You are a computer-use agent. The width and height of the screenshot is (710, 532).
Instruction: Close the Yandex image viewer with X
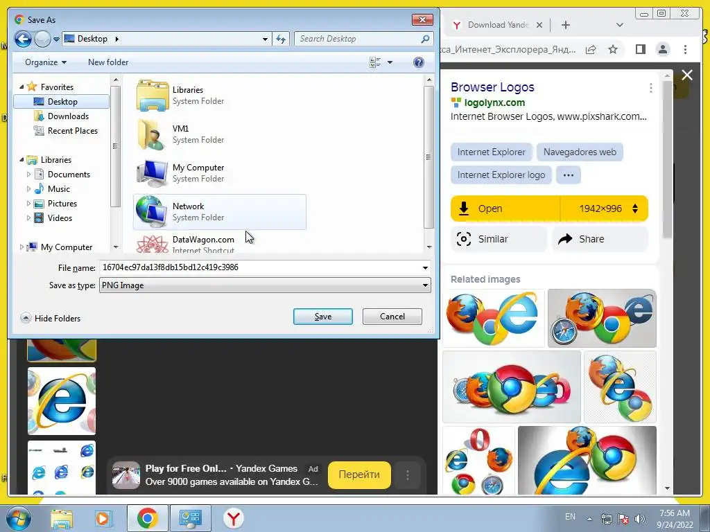point(687,75)
